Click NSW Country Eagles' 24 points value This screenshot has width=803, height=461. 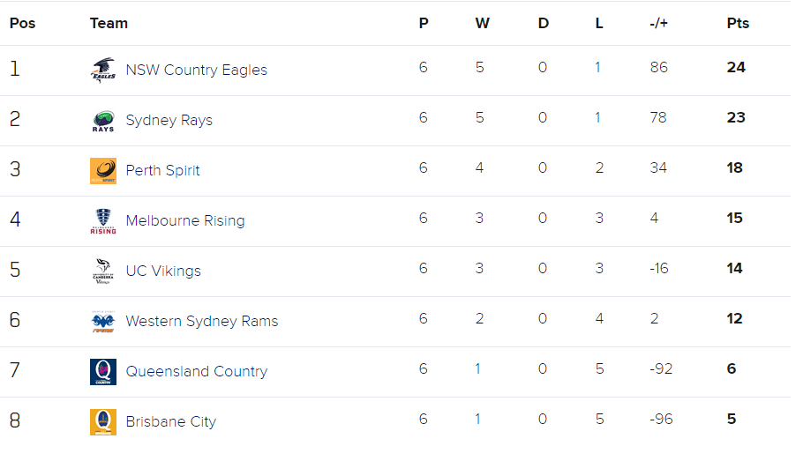(736, 67)
